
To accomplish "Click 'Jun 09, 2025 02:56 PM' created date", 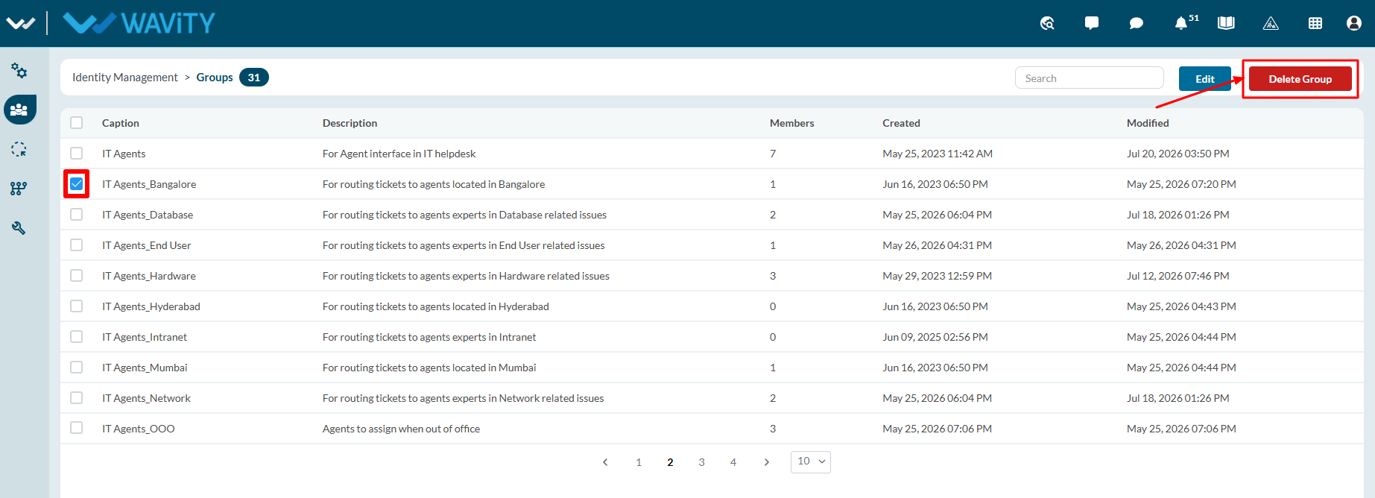I will [x=935, y=337].
